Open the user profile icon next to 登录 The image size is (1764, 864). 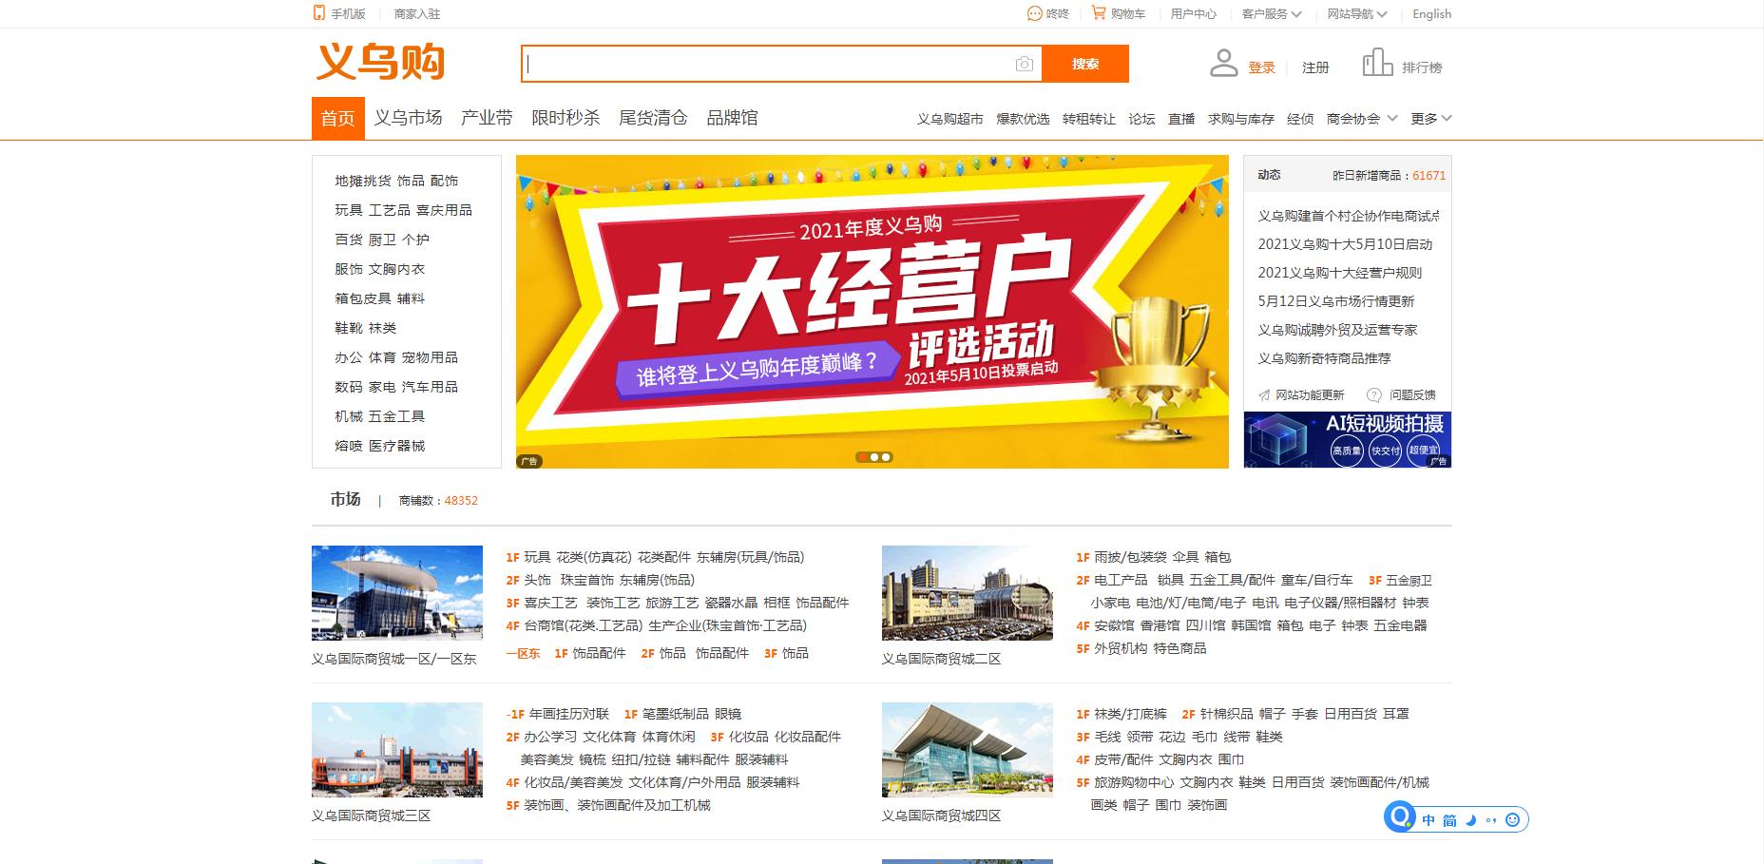(x=1224, y=61)
